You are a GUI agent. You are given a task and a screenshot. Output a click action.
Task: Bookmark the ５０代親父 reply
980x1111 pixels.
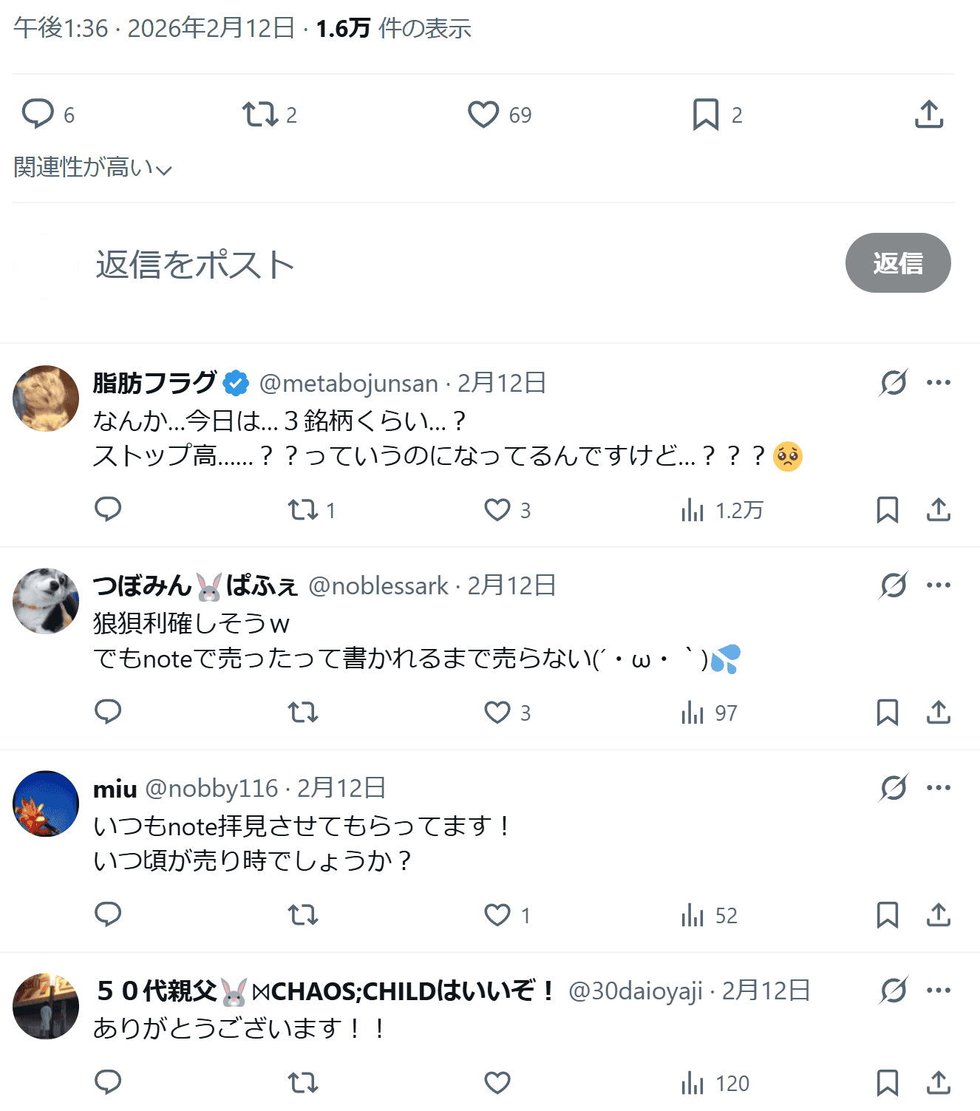(887, 1083)
